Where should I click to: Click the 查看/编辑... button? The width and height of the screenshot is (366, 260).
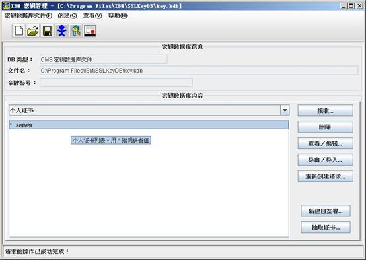pyautogui.click(x=326, y=143)
